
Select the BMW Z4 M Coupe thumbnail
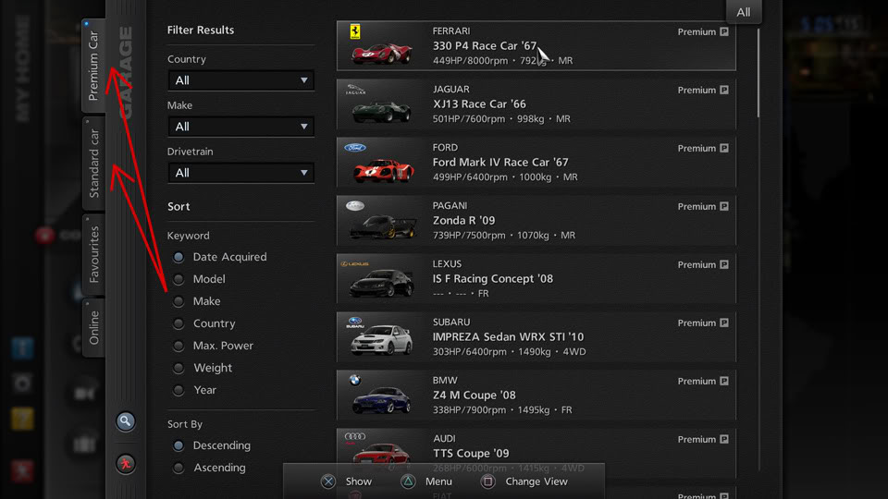coord(381,400)
